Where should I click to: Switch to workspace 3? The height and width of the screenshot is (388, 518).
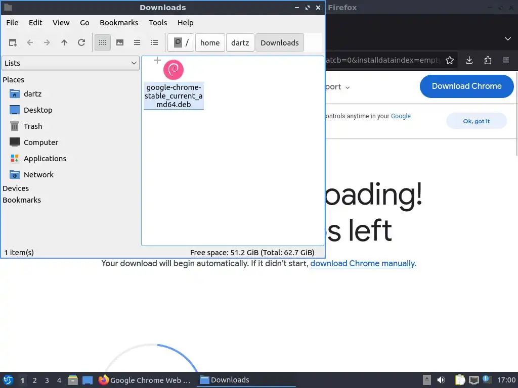pos(47,380)
